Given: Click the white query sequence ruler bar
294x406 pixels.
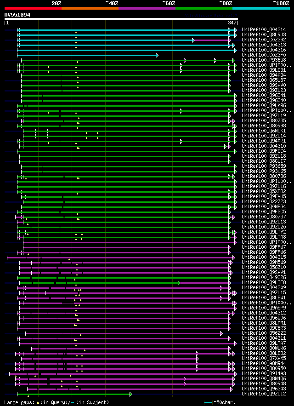Looking at the screenshot, I should pos(121,19).
